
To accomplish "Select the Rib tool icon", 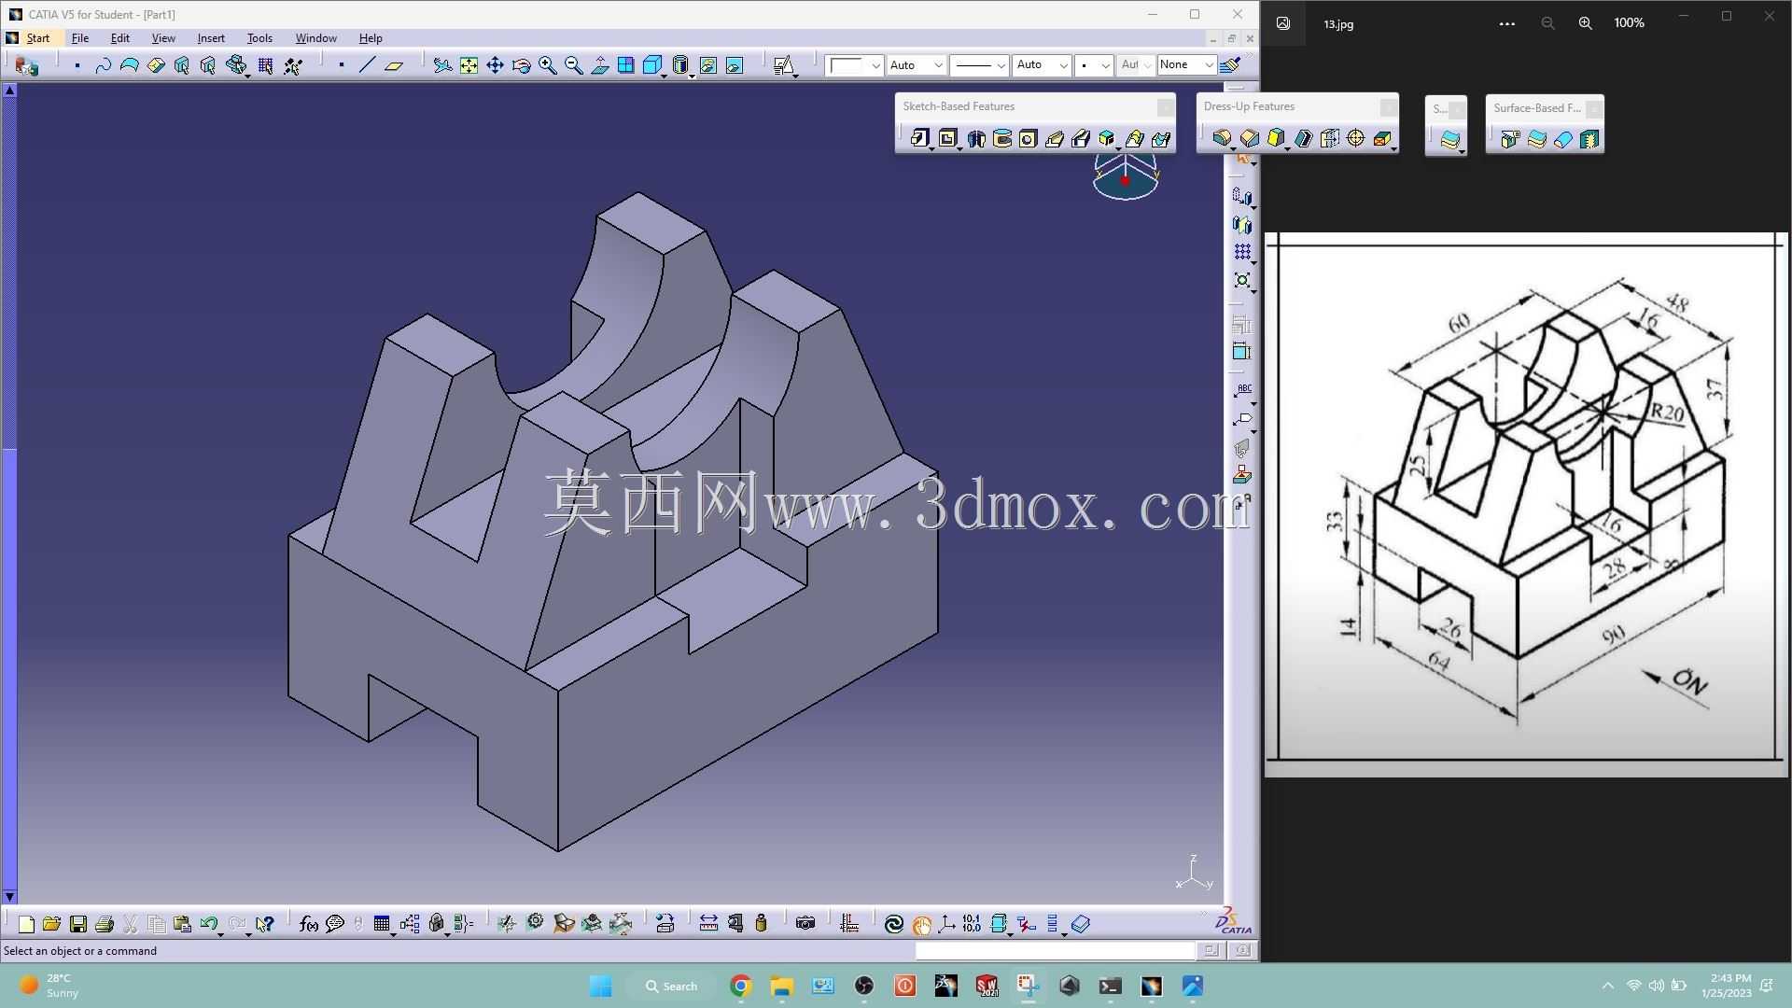I will coord(1055,138).
